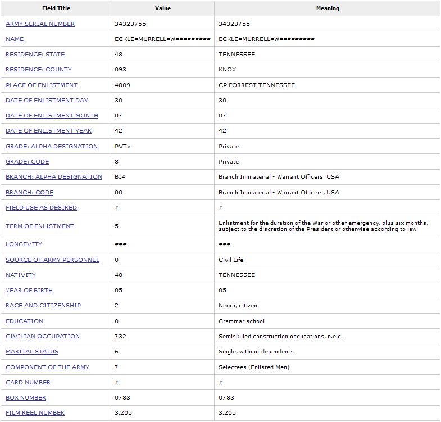Open SOURCE OF ARMY PERSONNEL link
Viewport: 441px width, 422px height.
pyautogui.click(x=52, y=260)
